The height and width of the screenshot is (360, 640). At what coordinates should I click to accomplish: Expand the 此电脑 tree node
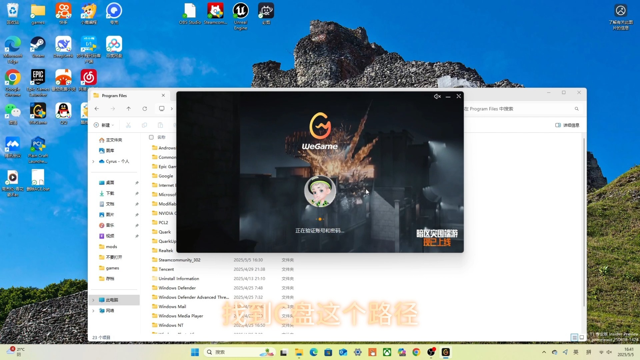coord(93,300)
